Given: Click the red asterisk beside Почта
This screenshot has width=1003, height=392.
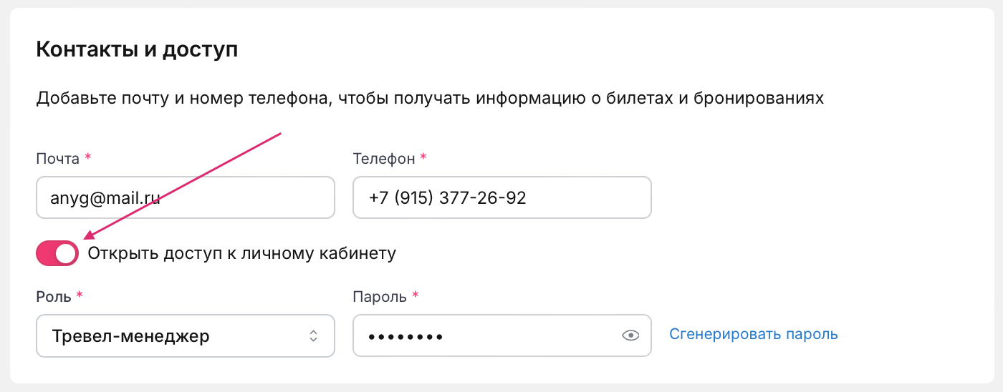Looking at the screenshot, I should coord(88,157).
